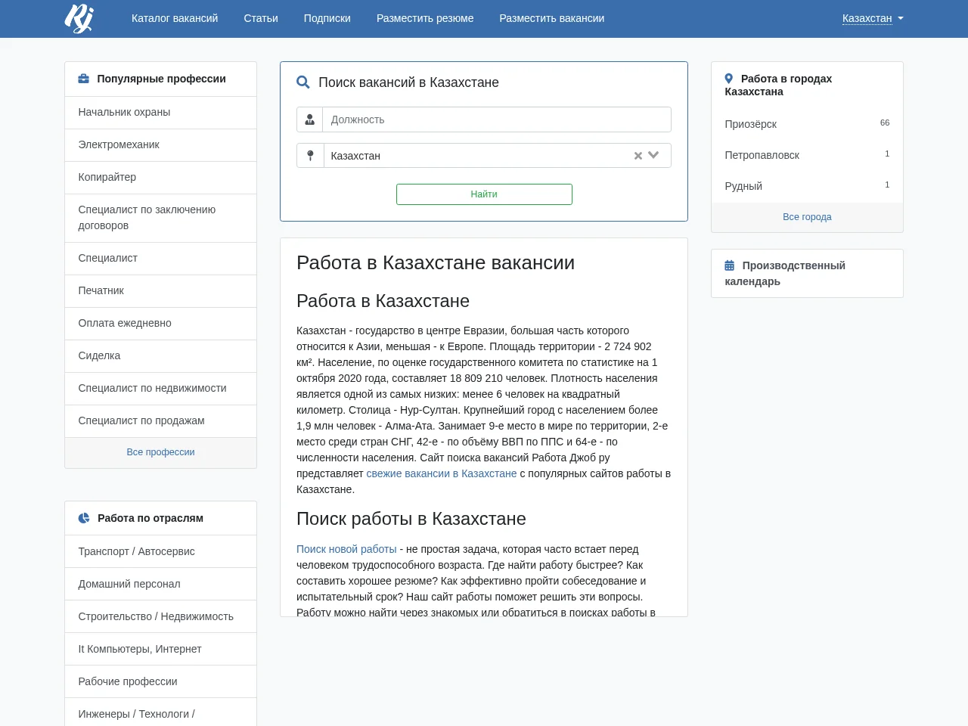Go to Разместить вакансии
968x726 pixels.
[x=552, y=18]
